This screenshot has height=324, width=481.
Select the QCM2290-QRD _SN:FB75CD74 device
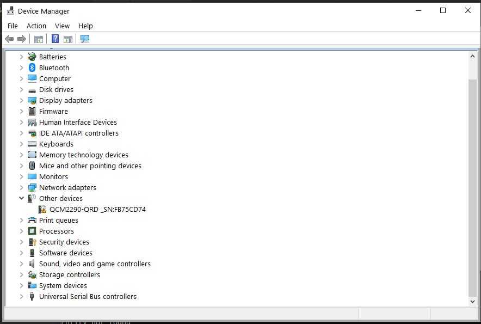click(x=97, y=209)
